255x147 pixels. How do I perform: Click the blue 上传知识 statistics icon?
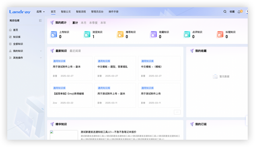pyautogui.click(x=53, y=35)
